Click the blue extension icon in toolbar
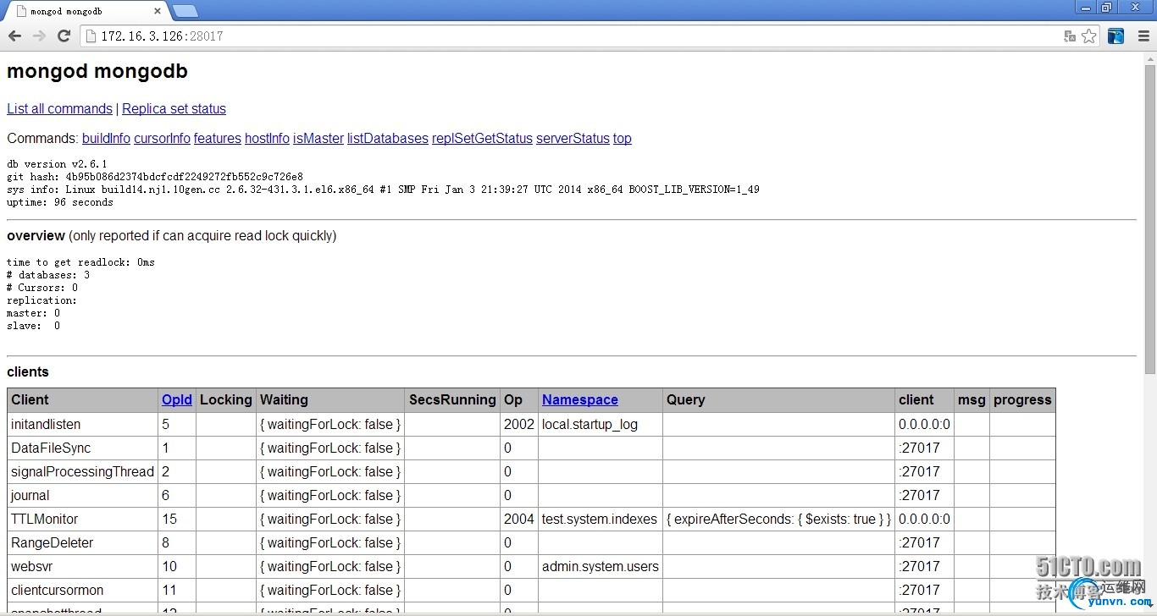This screenshot has height=616, width=1157. 1116,36
